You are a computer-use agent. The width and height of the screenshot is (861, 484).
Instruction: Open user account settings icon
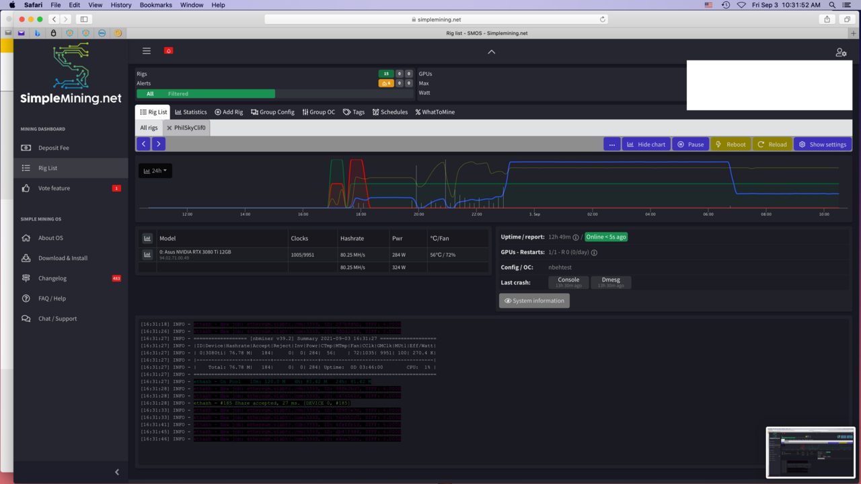841,52
